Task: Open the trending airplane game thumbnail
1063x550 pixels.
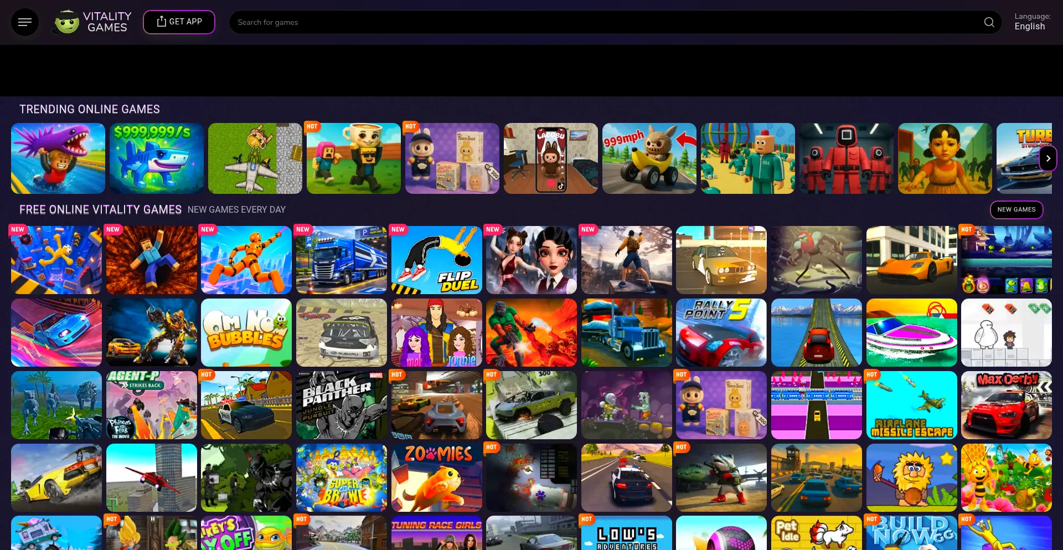Action: [255, 158]
